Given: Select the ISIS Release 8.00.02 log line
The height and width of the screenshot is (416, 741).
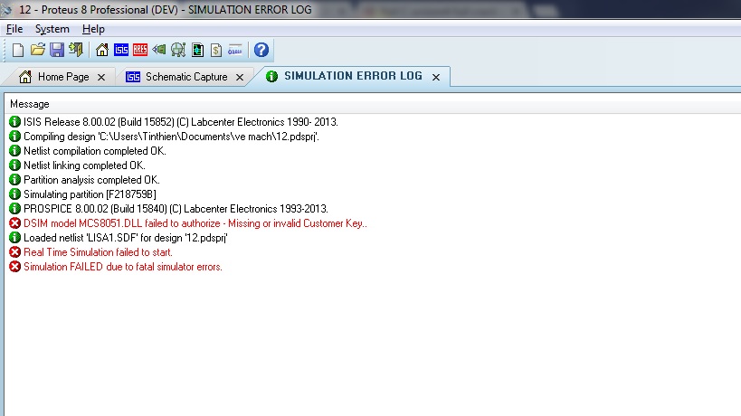Looking at the screenshot, I should [x=181, y=122].
